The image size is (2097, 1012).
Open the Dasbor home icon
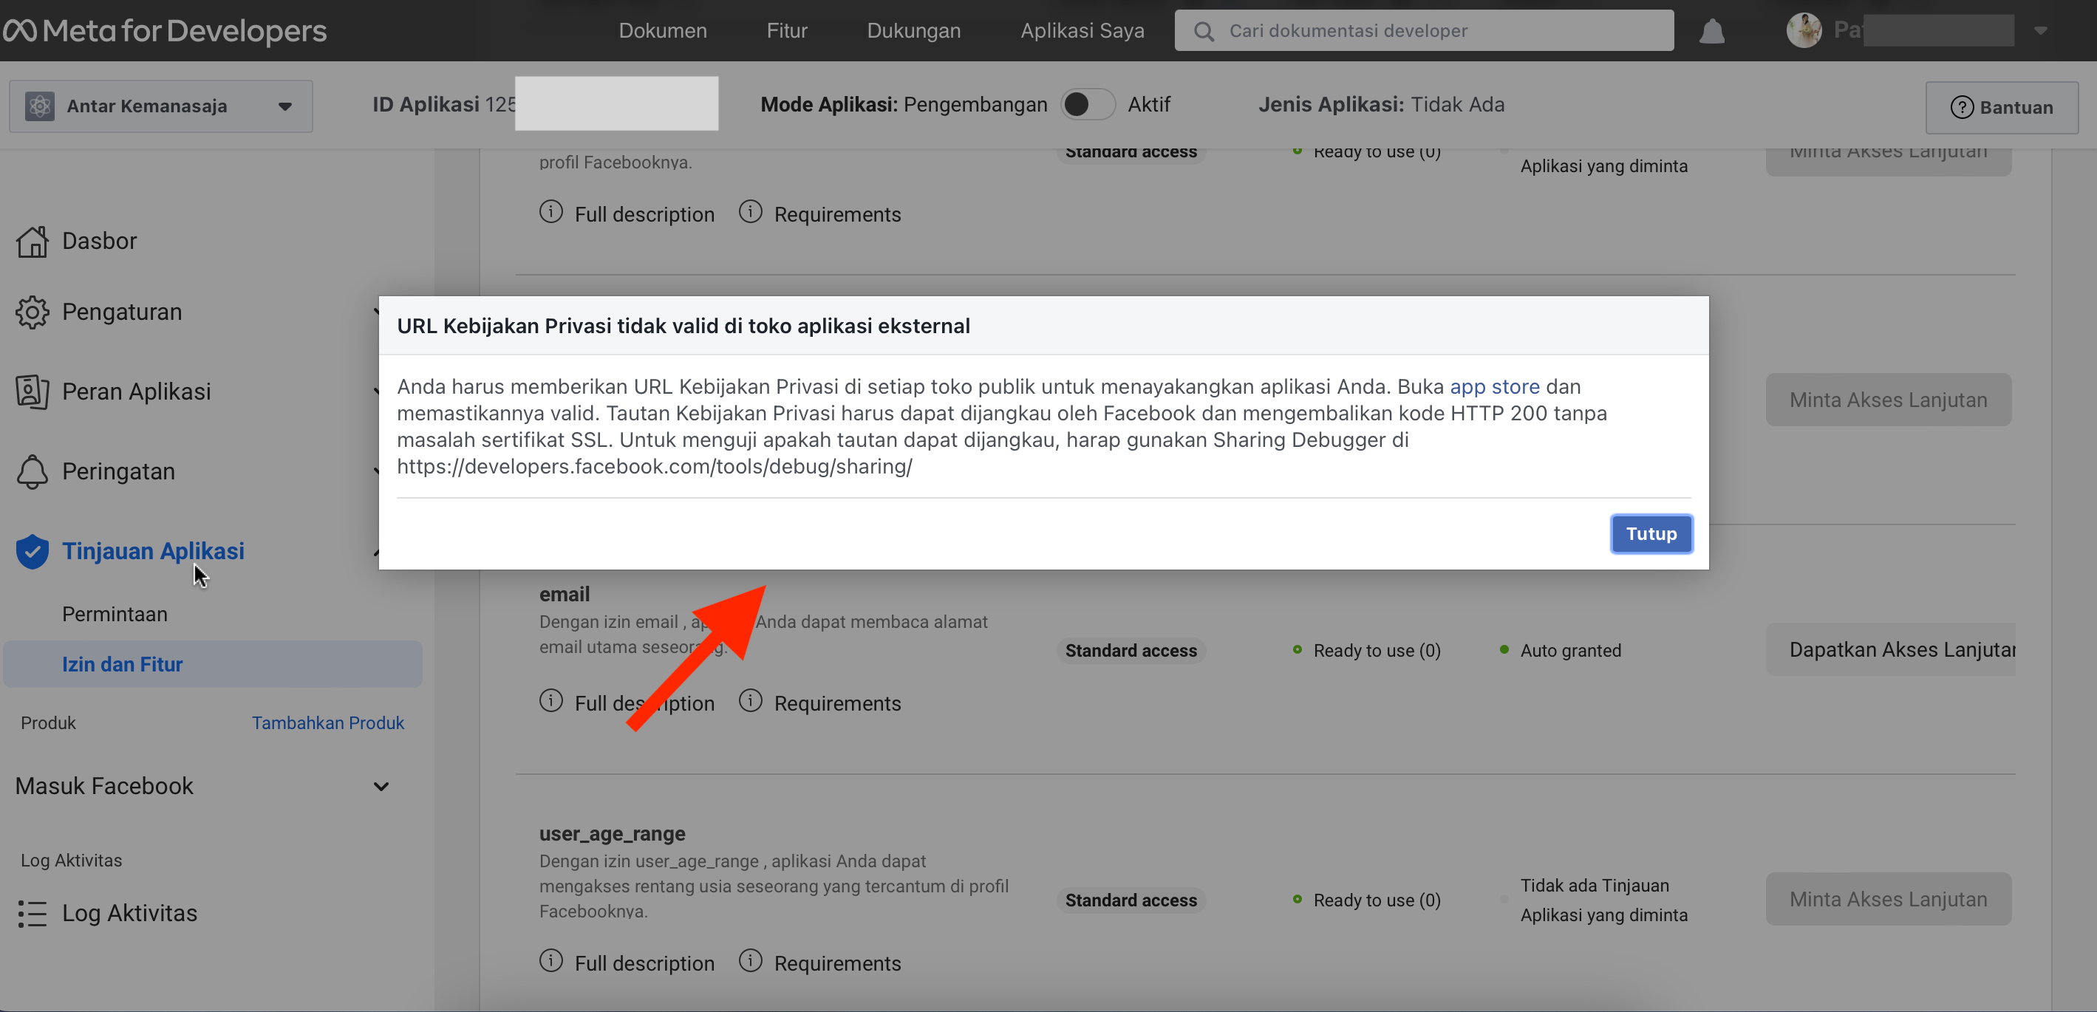click(33, 242)
